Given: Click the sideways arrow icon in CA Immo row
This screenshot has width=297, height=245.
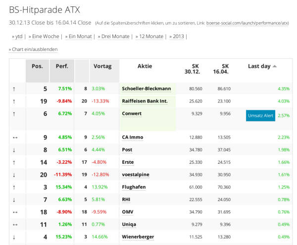Looking at the screenshot, I should click(x=14, y=137).
